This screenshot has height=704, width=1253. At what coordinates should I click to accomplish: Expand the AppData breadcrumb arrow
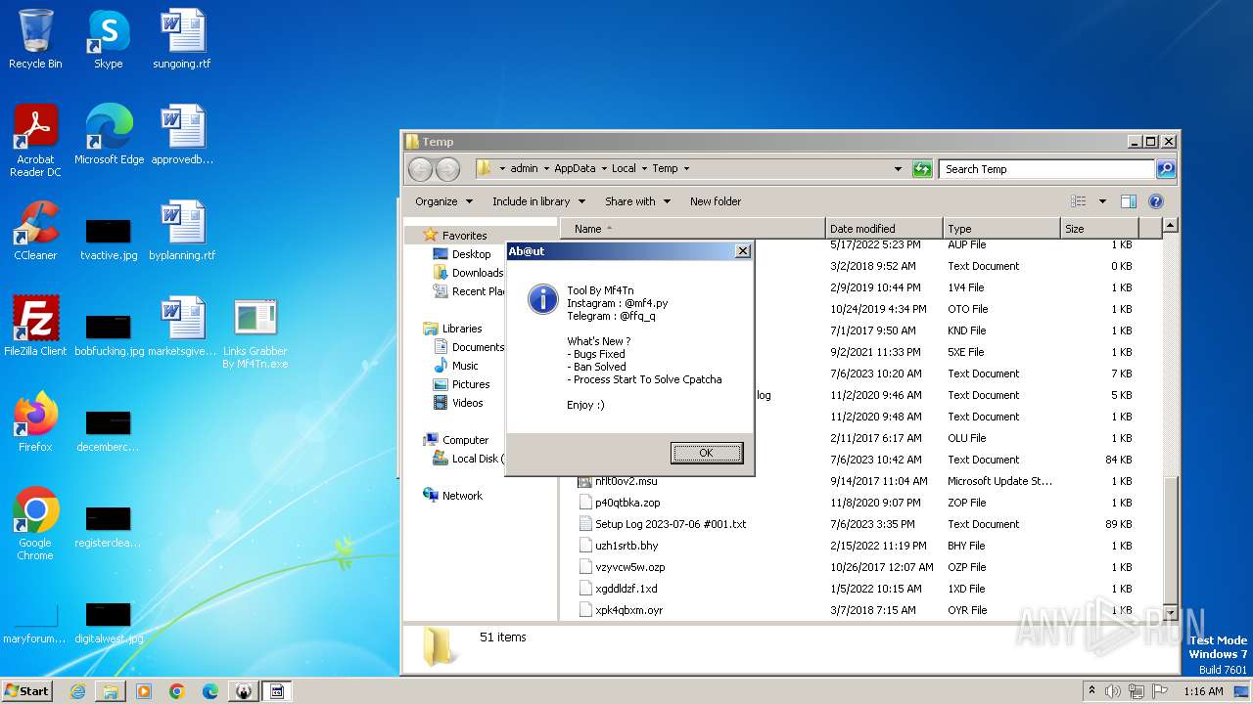coord(604,169)
